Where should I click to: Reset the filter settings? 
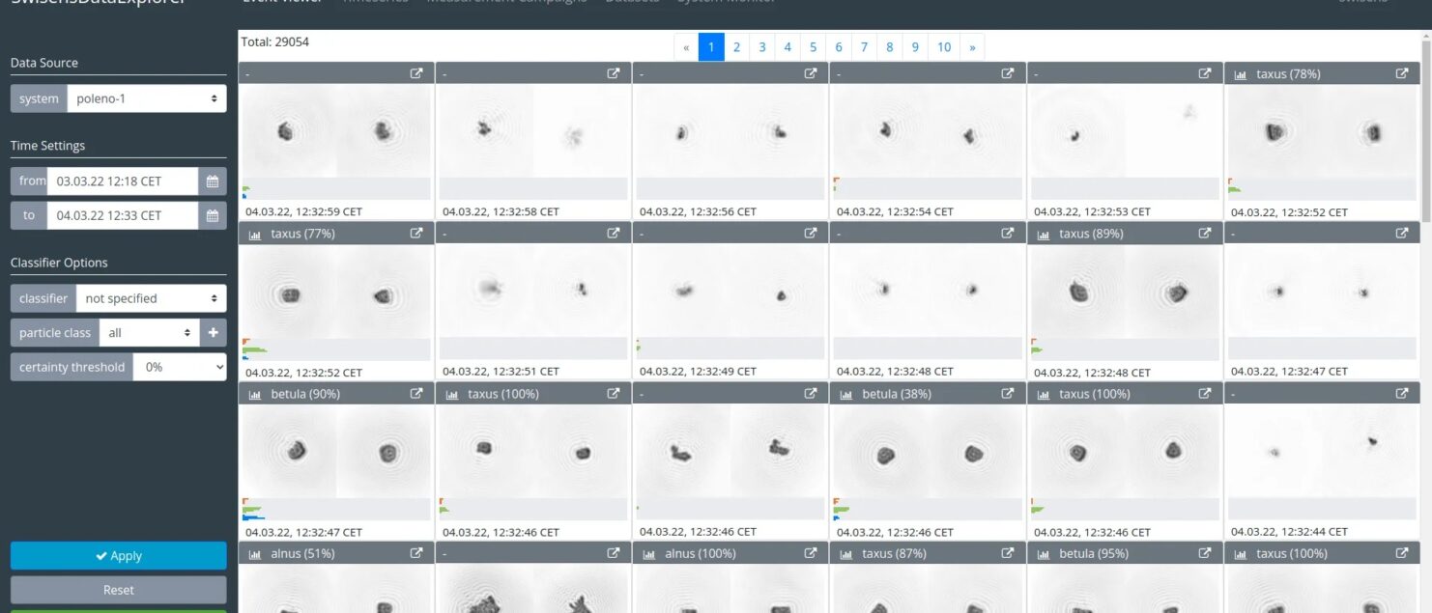(x=119, y=590)
